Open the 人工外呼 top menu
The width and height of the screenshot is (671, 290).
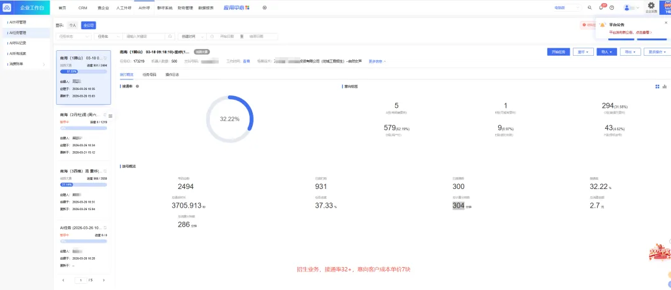click(124, 7)
